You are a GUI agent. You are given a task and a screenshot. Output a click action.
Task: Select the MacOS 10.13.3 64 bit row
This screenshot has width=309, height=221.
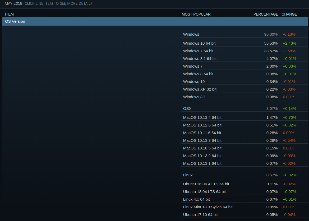[x=244, y=140]
